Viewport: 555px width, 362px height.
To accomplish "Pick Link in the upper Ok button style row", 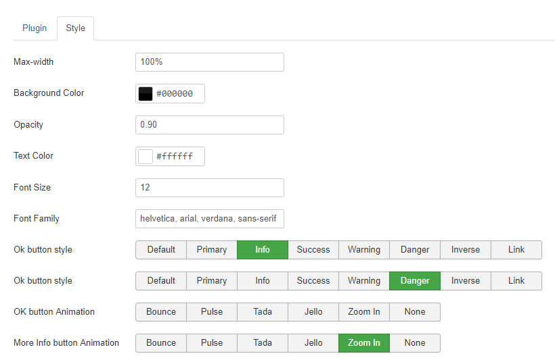I will 516,250.
